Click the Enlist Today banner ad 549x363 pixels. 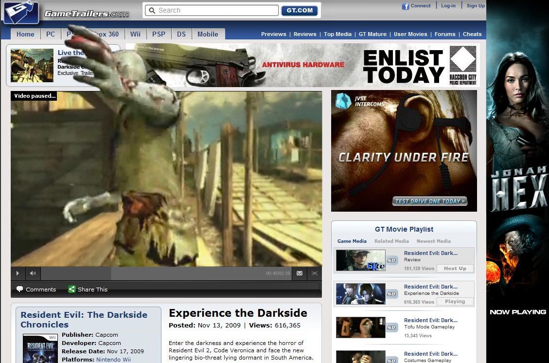303,65
